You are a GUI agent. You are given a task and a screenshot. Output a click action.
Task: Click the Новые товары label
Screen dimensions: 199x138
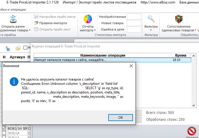click(x=112, y=23)
